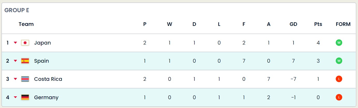Click Germany's red L form badge

[x=339, y=97]
